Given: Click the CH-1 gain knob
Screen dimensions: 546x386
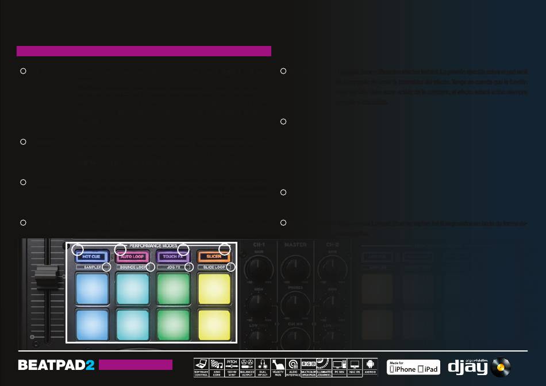Looking at the screenshot, I should tap(259, 269).
